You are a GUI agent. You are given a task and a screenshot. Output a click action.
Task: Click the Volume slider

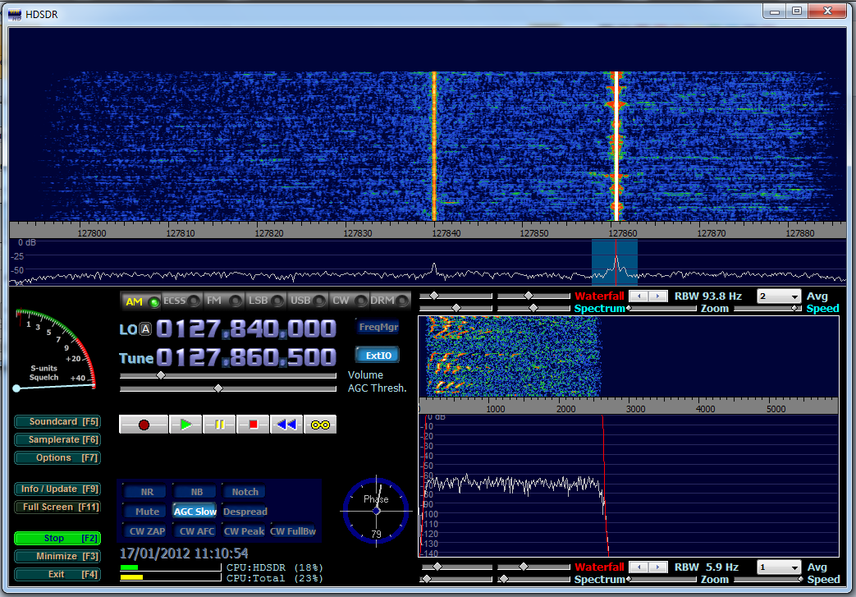coord(228,376)
